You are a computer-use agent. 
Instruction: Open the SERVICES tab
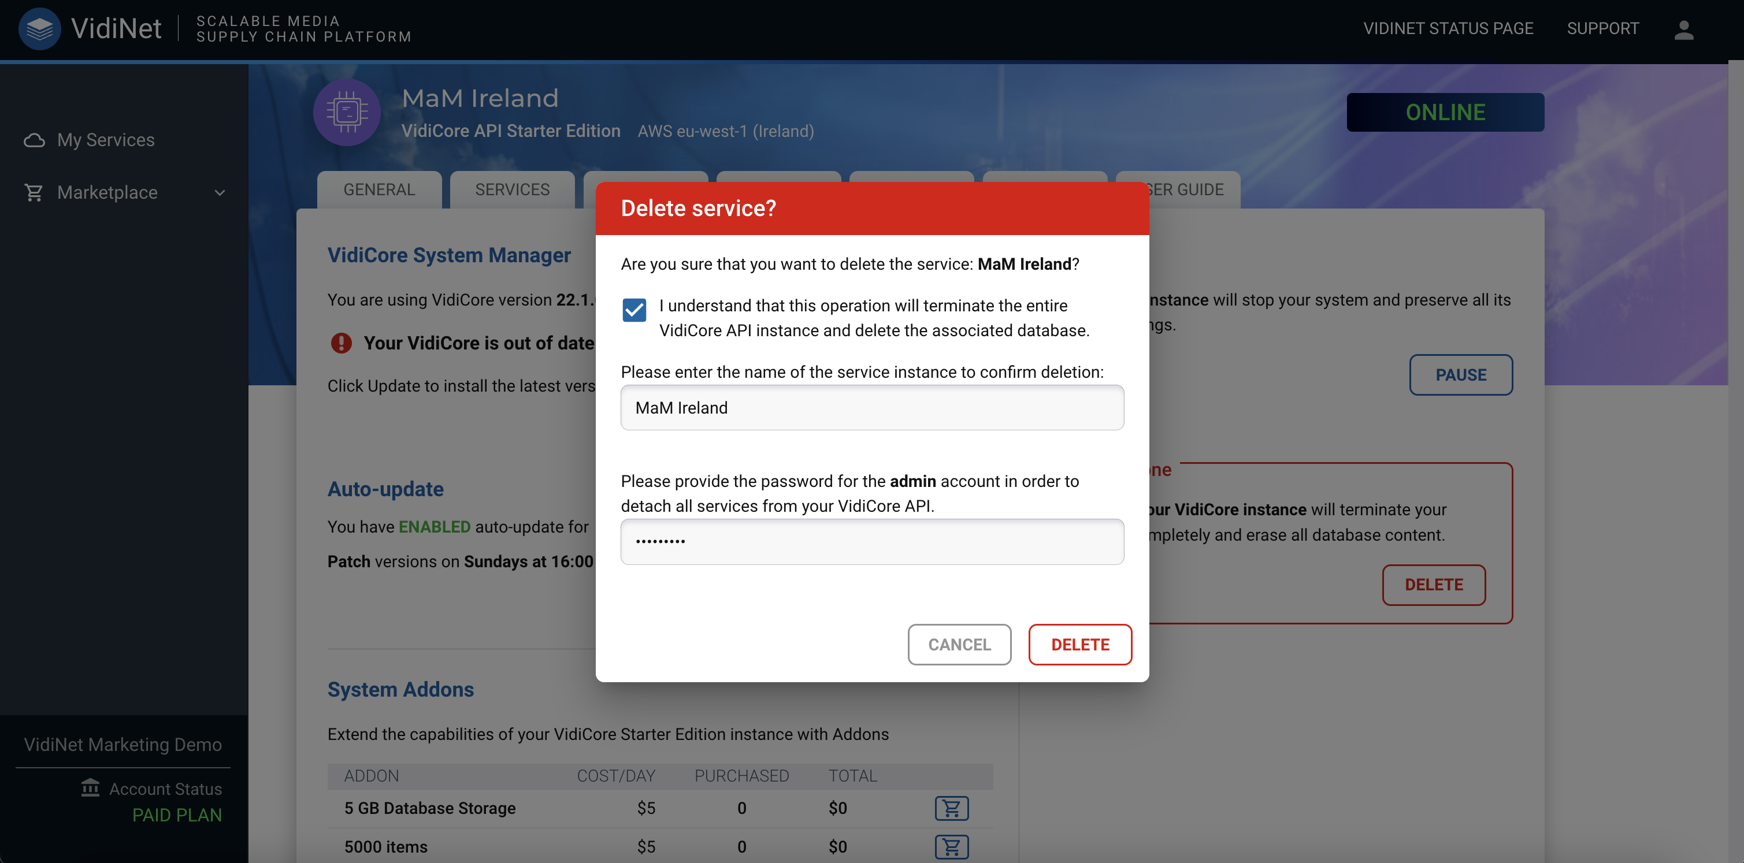point(512,189)
